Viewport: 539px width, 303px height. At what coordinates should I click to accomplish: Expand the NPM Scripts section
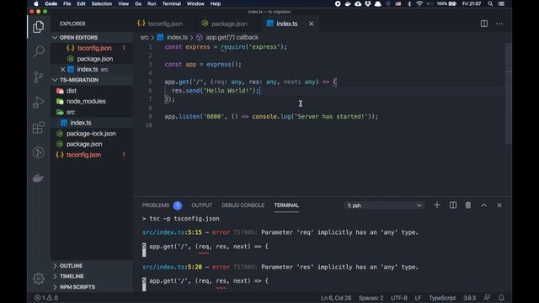(92, 287)
